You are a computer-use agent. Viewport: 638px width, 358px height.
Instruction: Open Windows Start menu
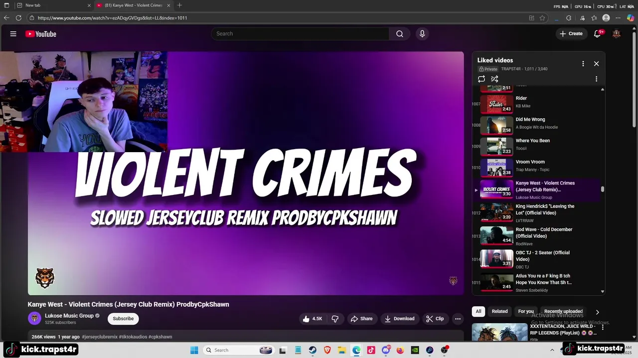194,350
